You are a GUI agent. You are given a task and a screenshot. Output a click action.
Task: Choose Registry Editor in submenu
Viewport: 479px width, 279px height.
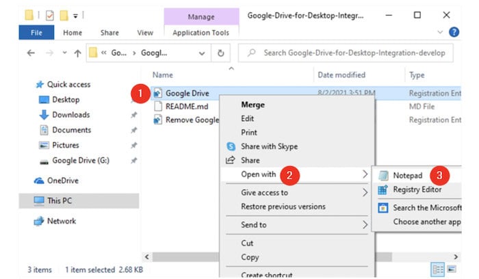pyautogui.click(x=417, y=189)
